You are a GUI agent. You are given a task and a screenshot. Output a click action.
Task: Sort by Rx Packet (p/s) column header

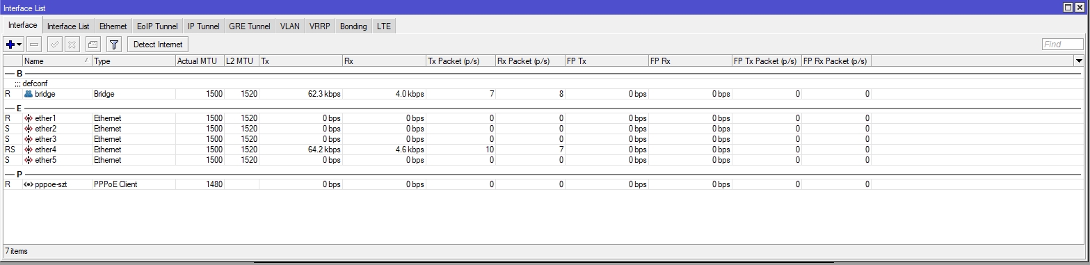(530, 61)
